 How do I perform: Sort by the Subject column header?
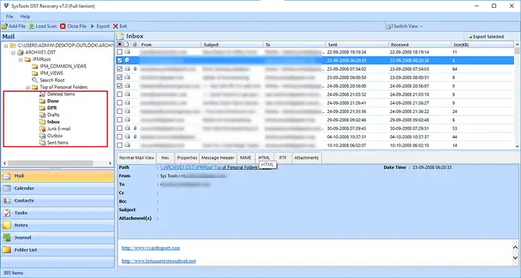(232, 44)
